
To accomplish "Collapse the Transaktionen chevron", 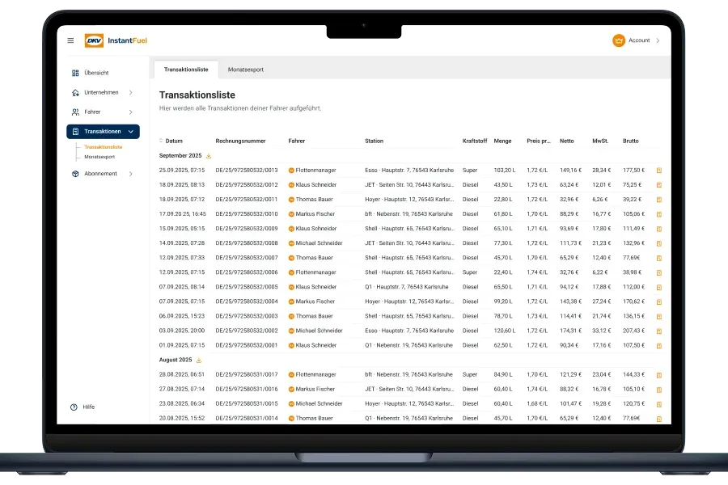I will pyautogui.click(x=131, y=131).
